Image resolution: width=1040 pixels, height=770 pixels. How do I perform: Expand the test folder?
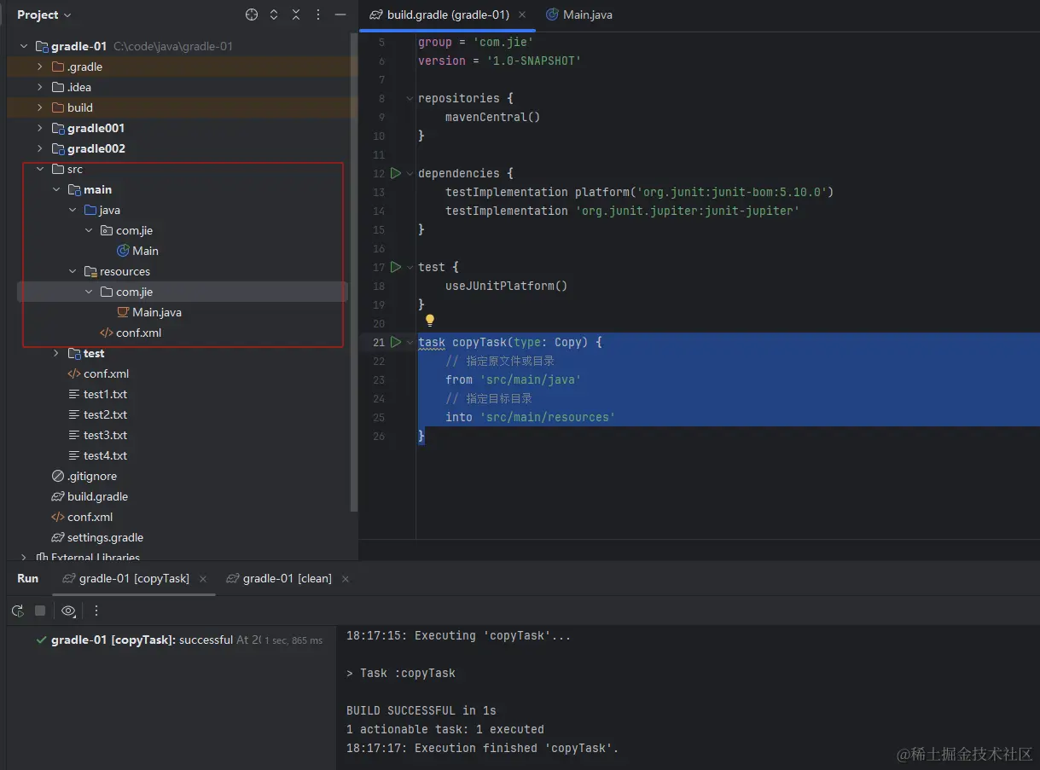tap(56, 353)
